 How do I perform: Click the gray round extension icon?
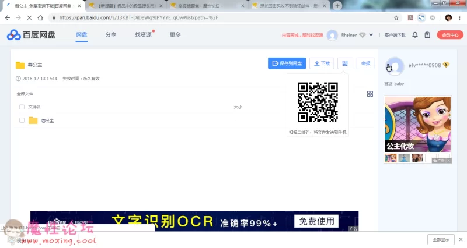[x=433, y=18]
